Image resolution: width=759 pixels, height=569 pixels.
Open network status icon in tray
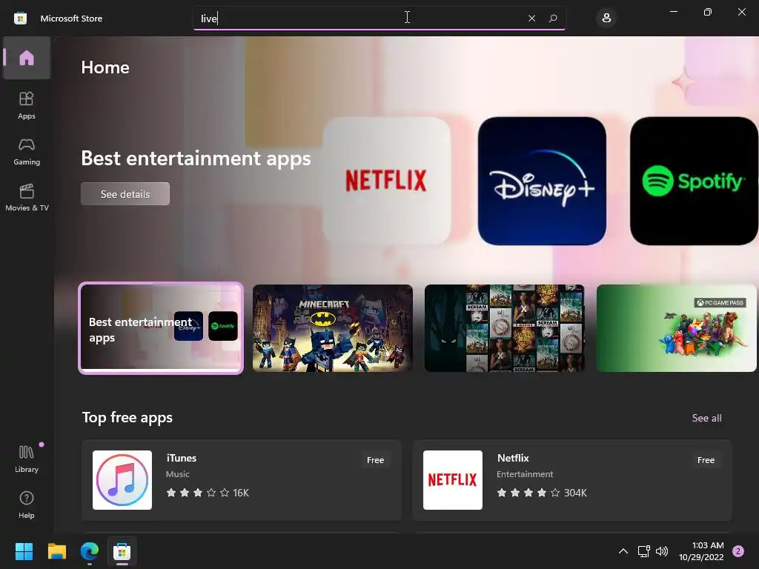tap(643, 551)
